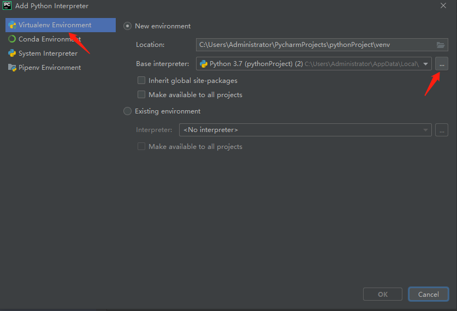Select Conda Environment in the sidebar
Image resolution: width=457 pixels, height=311 pixels.
[x=60, y=39]
